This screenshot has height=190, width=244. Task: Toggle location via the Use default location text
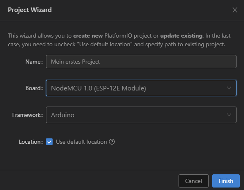coord(81,142)
